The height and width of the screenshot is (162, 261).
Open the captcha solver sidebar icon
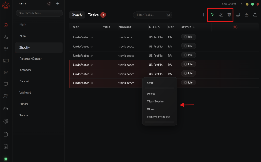point(6,72)
